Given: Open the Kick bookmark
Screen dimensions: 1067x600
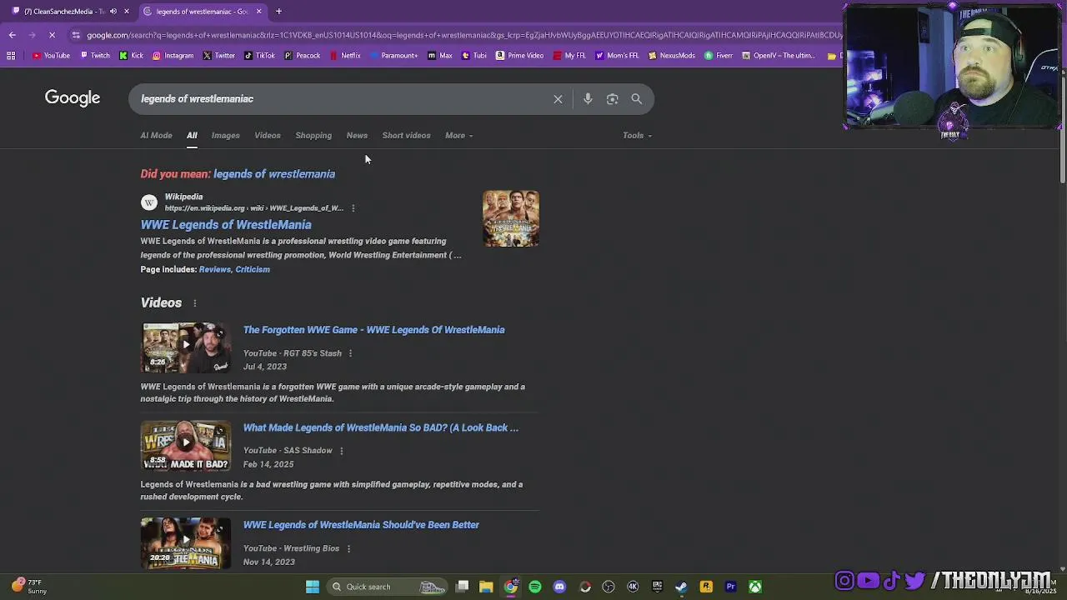Looking at the screenshot, I should 131,56.
